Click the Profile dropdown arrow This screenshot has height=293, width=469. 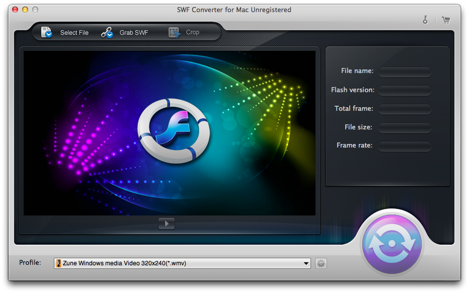tap(306, 263)
